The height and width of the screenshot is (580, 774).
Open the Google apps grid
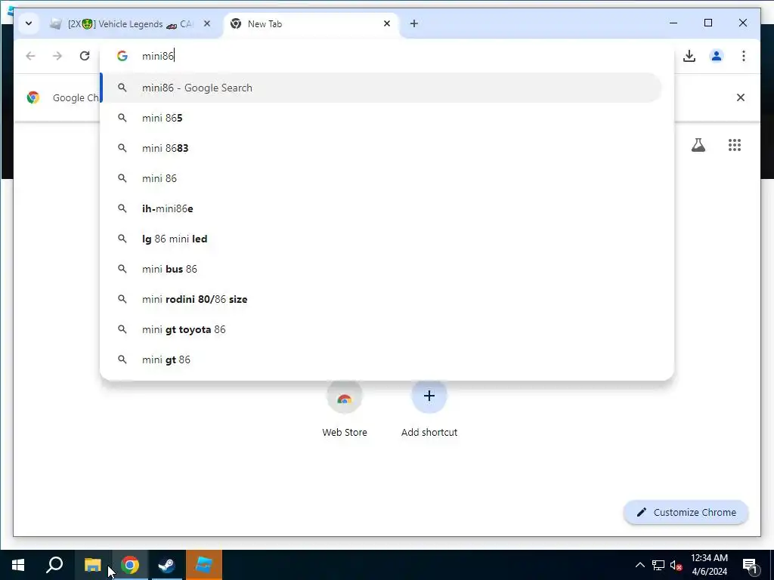(x=735, y=145)
